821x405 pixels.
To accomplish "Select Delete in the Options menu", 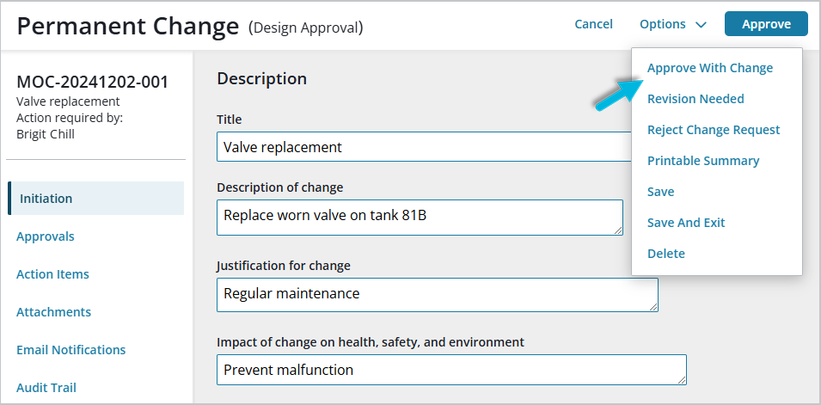I will (x=666, y=254).
